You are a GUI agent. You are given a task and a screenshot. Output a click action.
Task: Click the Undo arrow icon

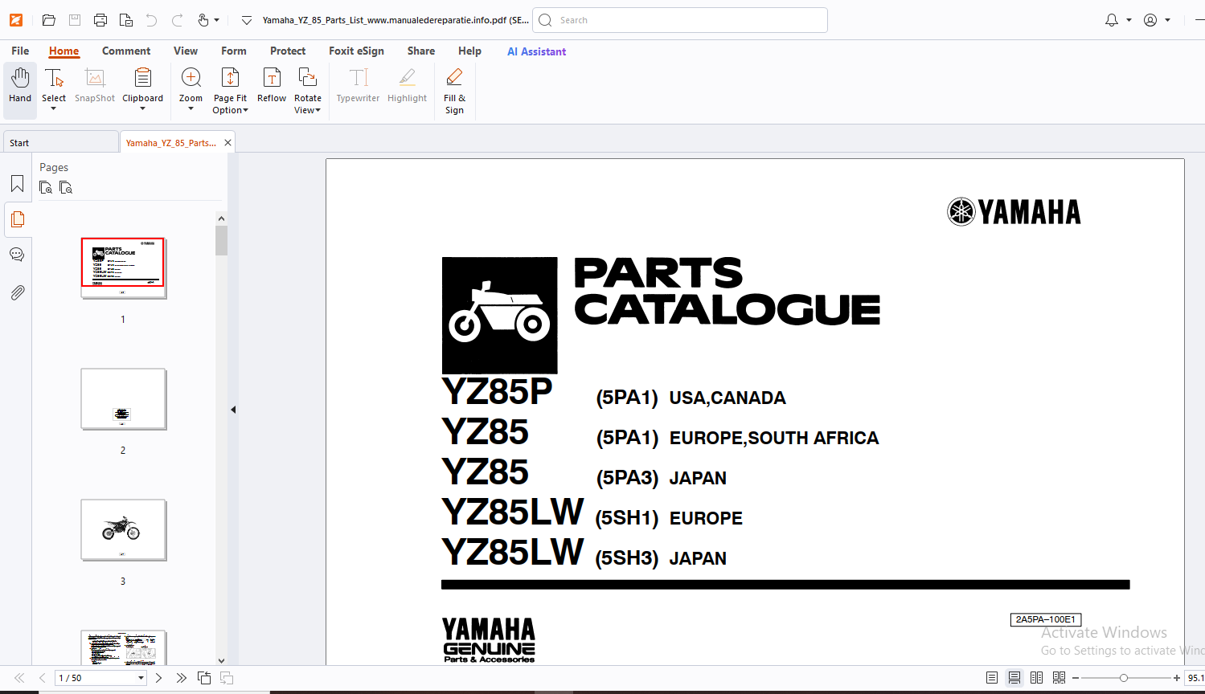pos(151,20)
